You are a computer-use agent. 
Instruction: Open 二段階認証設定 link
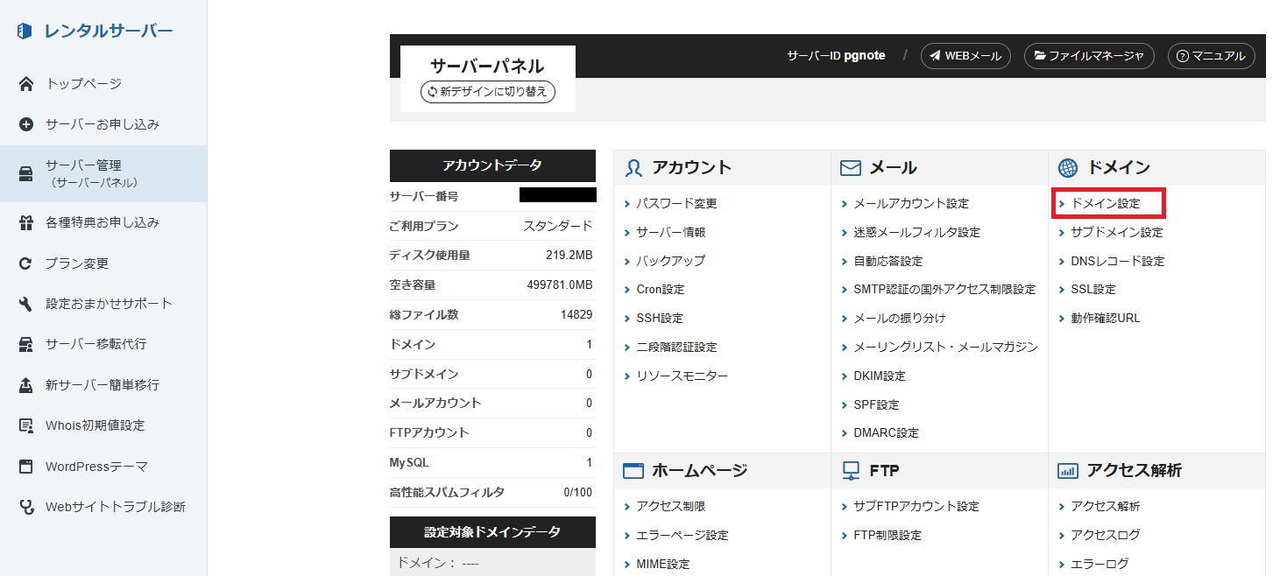click(676, 347)
